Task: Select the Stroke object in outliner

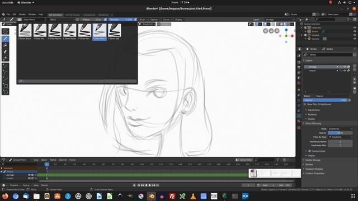Action: (x=314, y=31)
